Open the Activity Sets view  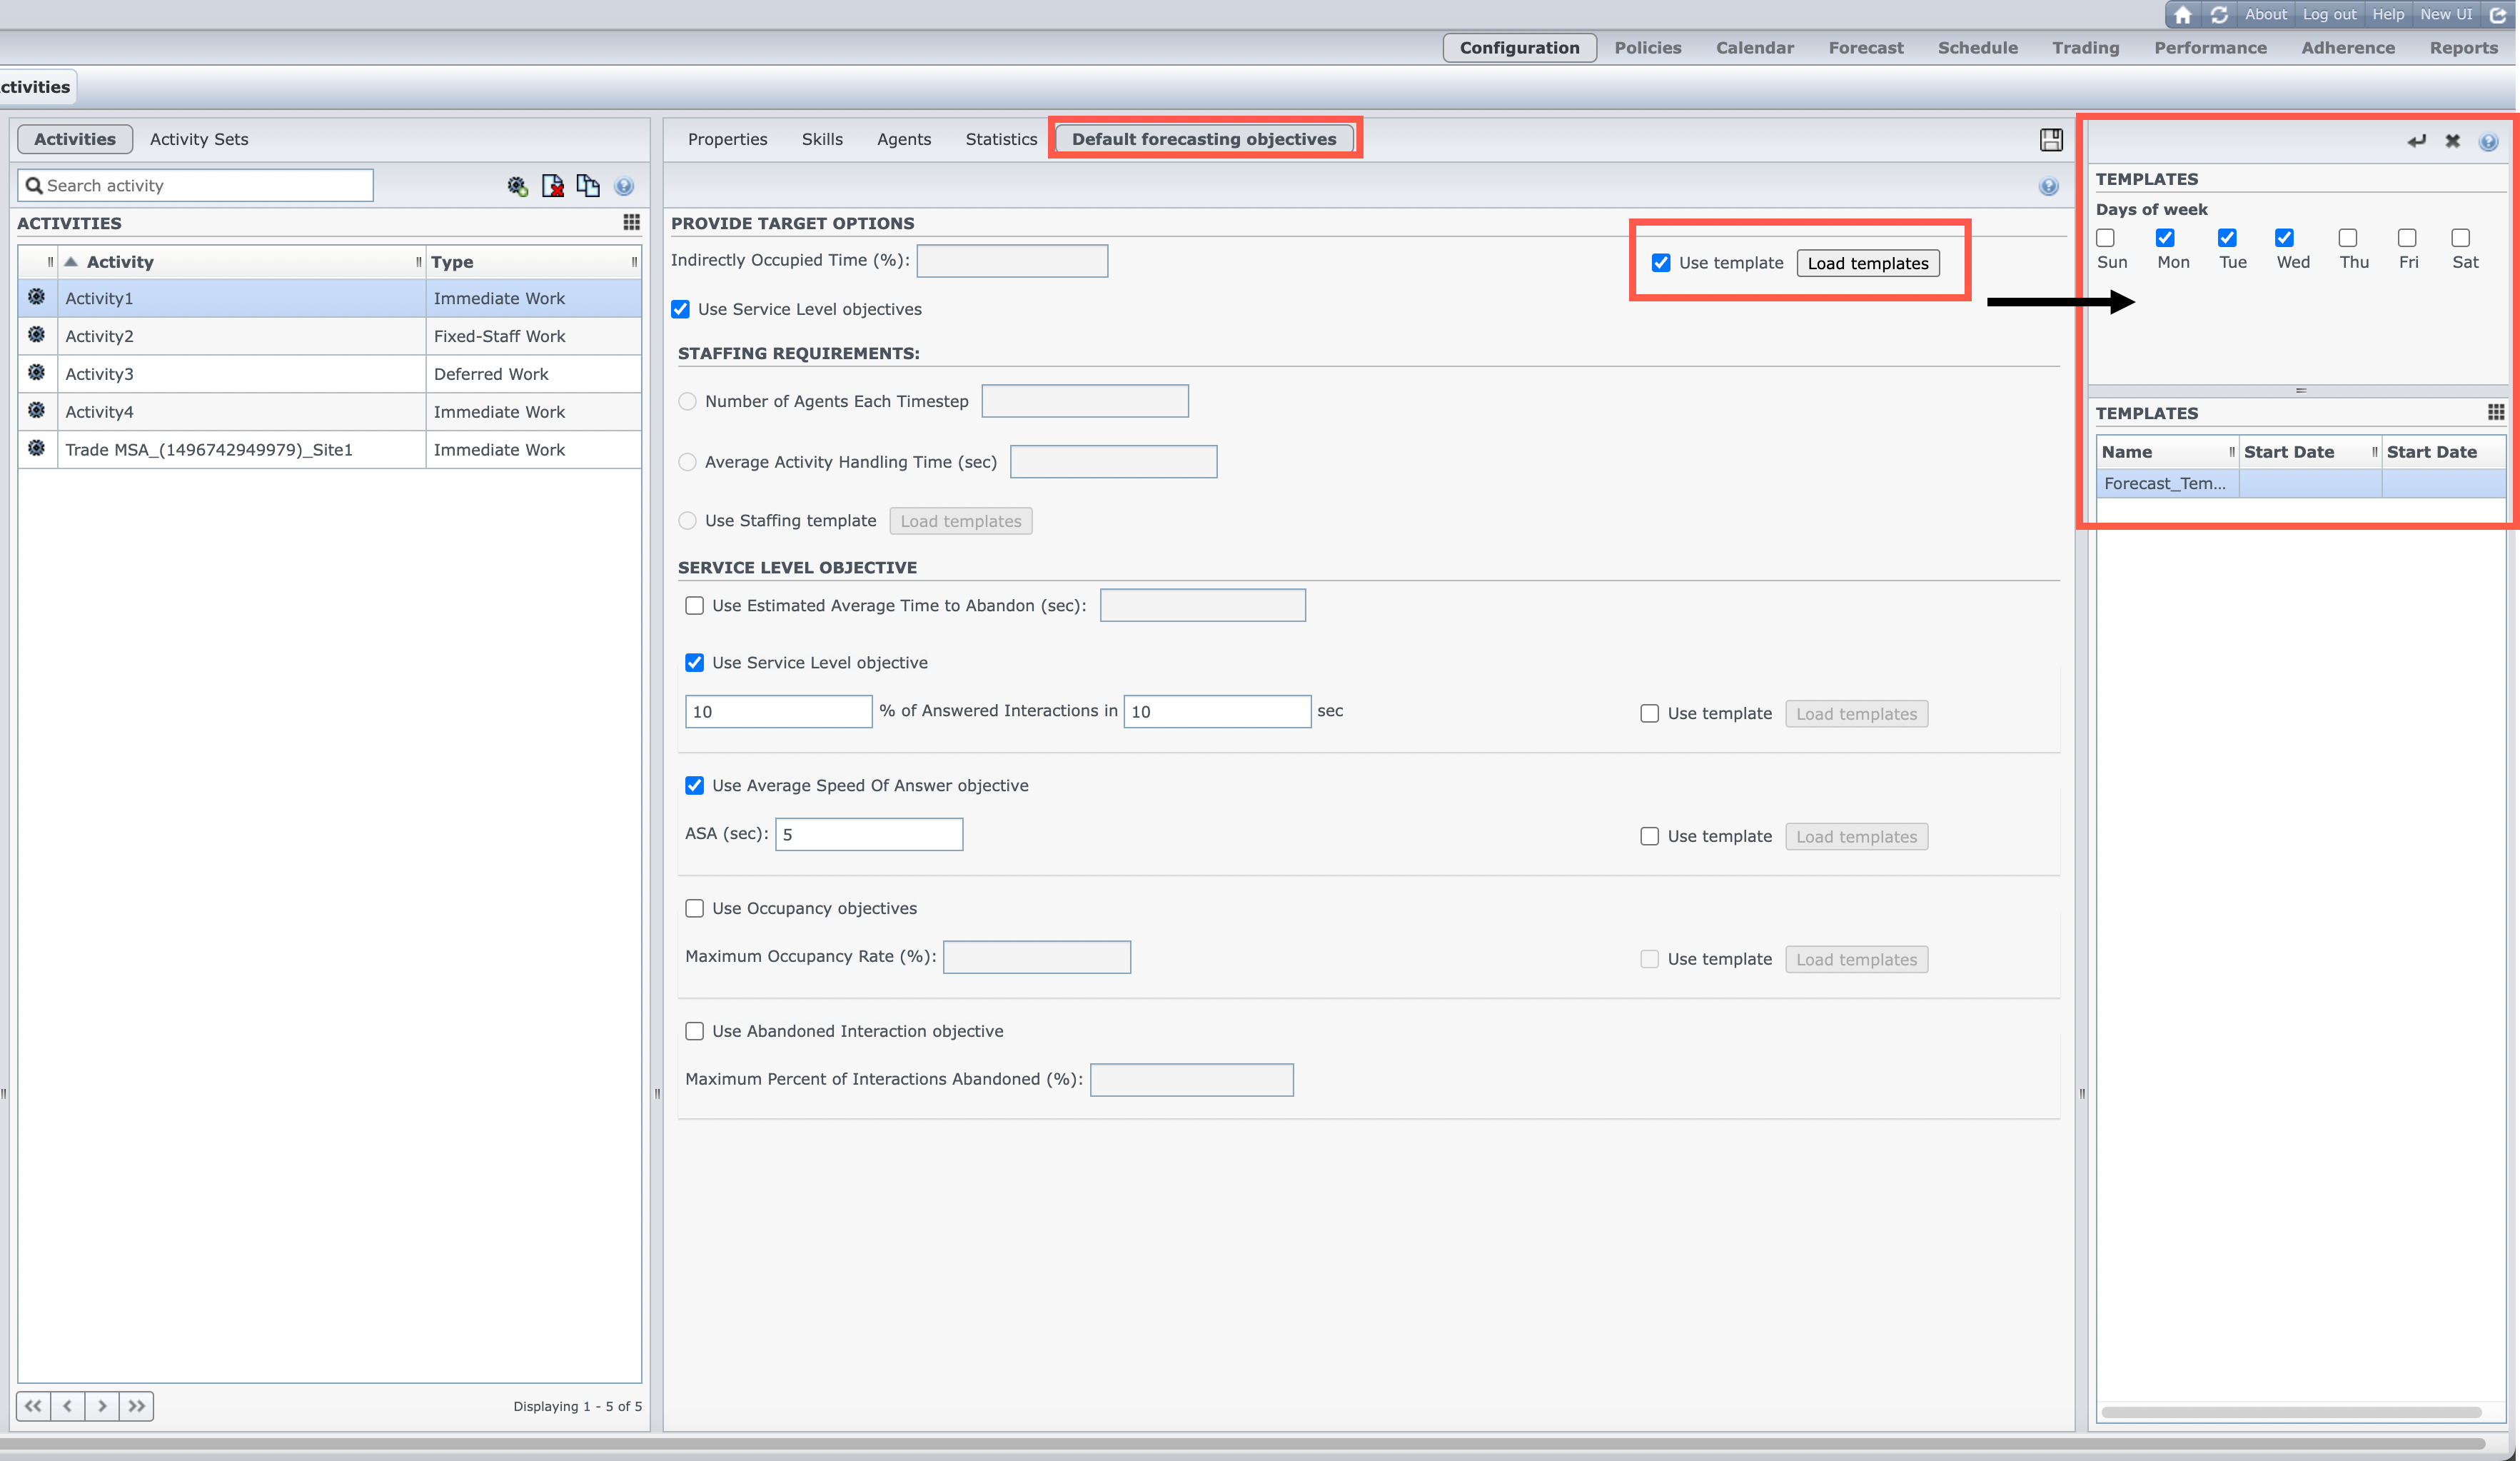click(199, 139)
